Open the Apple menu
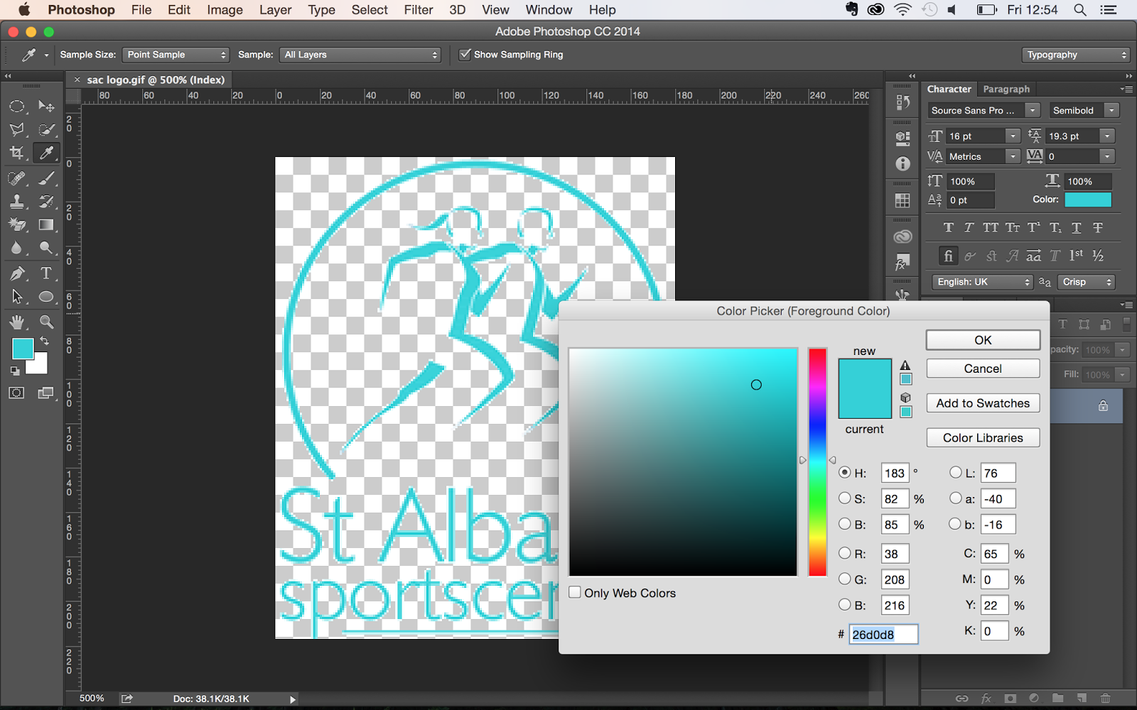 [23, 10]
